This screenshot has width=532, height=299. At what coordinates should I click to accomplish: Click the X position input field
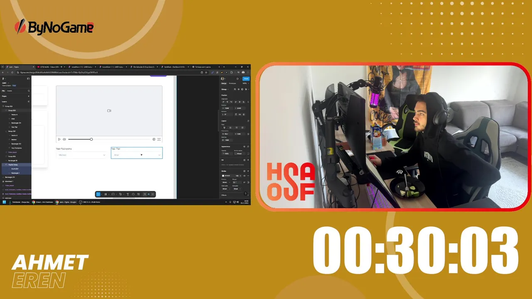tap(227, 108)
